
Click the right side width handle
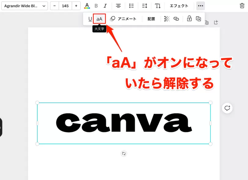(210, 123)
